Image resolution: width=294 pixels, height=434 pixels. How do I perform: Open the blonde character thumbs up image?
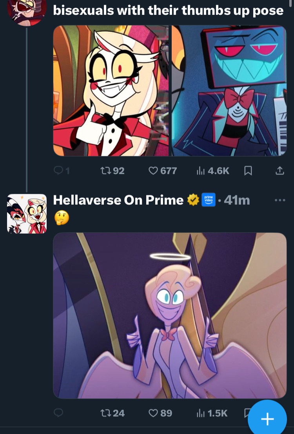111,91
